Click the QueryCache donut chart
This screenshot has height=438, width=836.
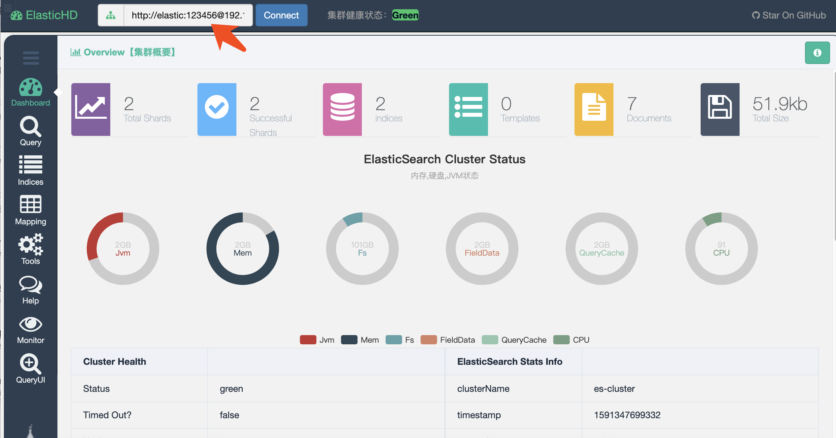pos(602,249)
